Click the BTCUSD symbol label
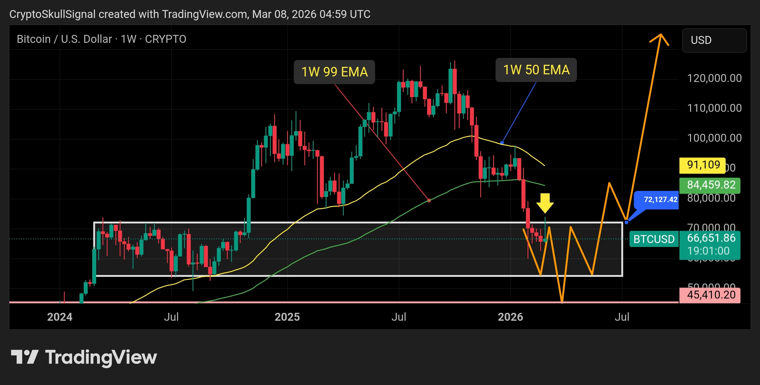Screen dimensions: 760x385 (x=654, y=239)
